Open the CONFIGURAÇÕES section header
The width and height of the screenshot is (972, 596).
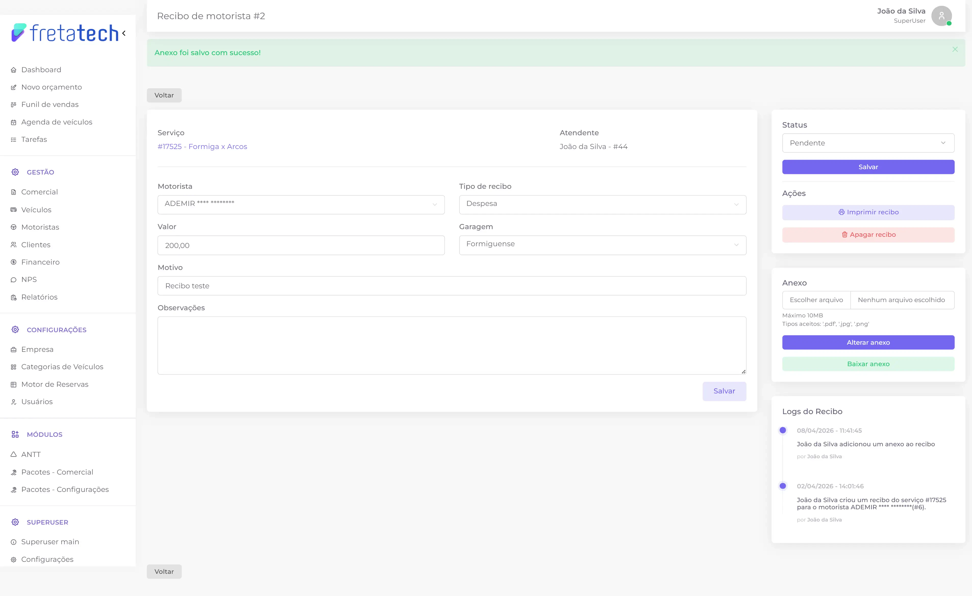tap(56, 330)
